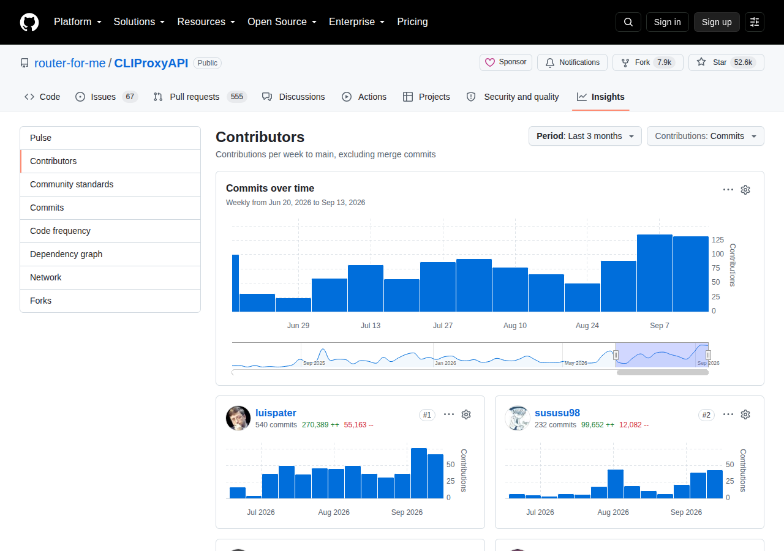Image resolution: width=784 pixels, height=551 pixels.
Task: Open the Dependency graph sidebar item
Action: coord(110,254)
